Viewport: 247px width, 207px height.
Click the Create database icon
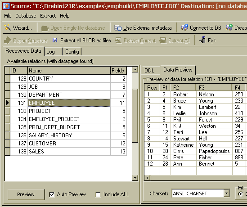click(x=229, y=27)
